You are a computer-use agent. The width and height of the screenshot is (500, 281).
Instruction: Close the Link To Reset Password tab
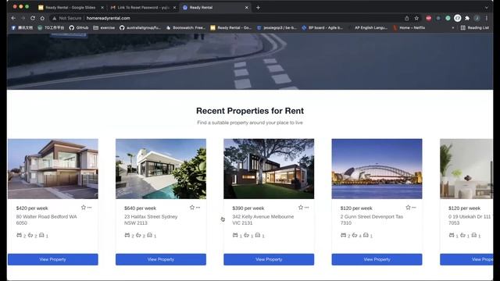[174, 7]
